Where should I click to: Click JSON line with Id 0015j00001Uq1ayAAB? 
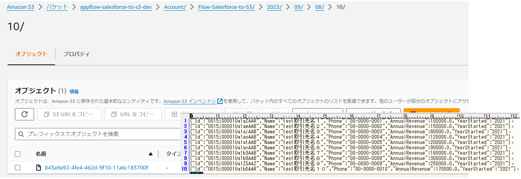tap(351, 147)
